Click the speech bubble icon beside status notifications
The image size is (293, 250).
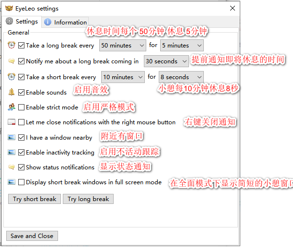click(x=12, y=167)
